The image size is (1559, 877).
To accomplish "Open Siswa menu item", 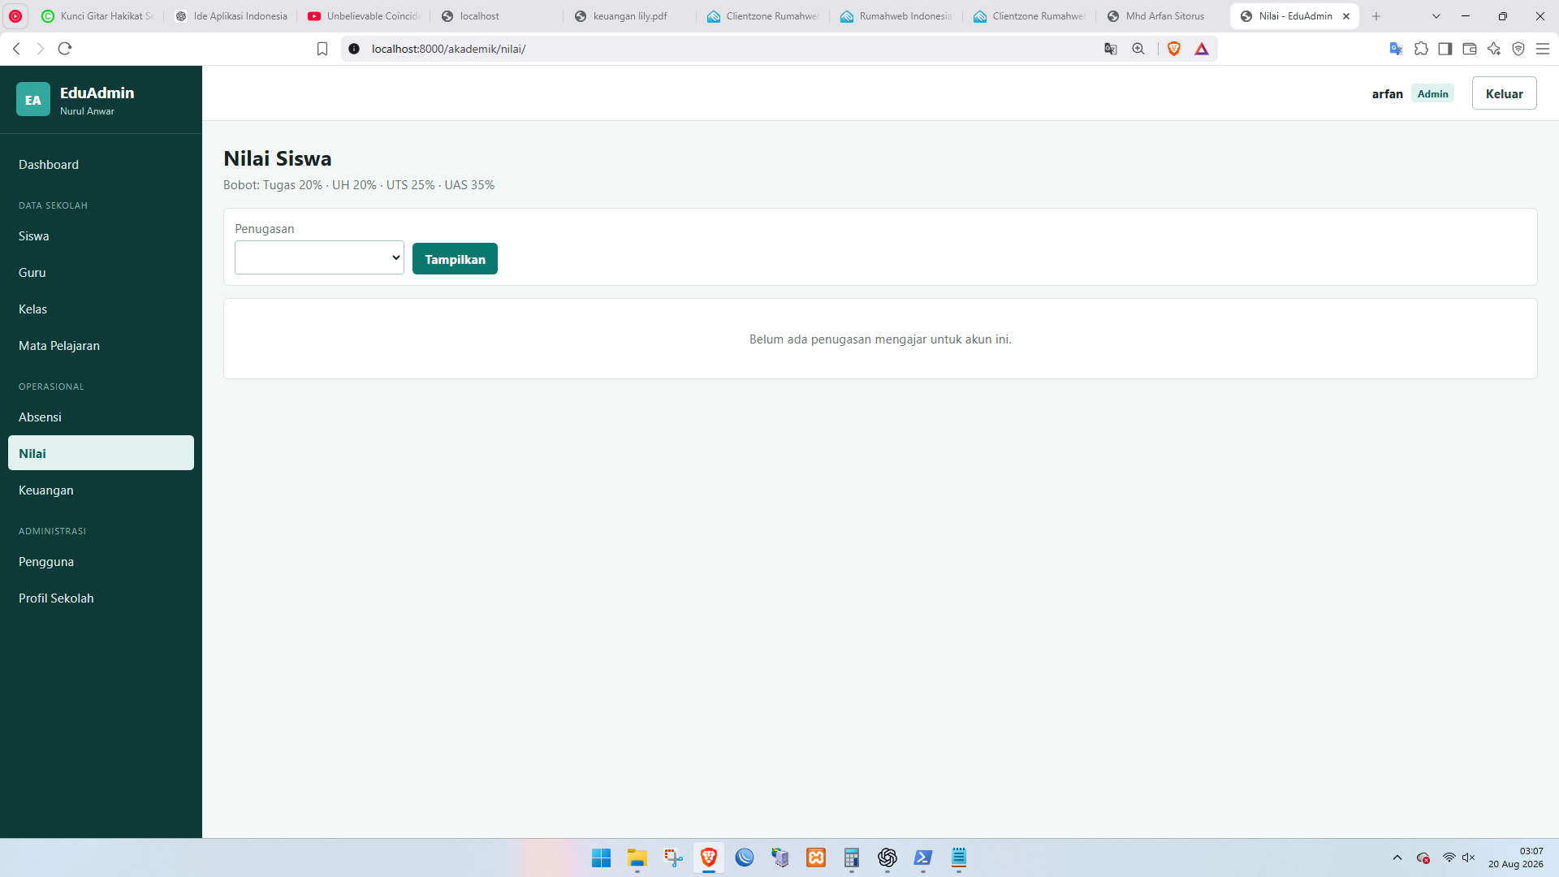I will pos(101,235).
